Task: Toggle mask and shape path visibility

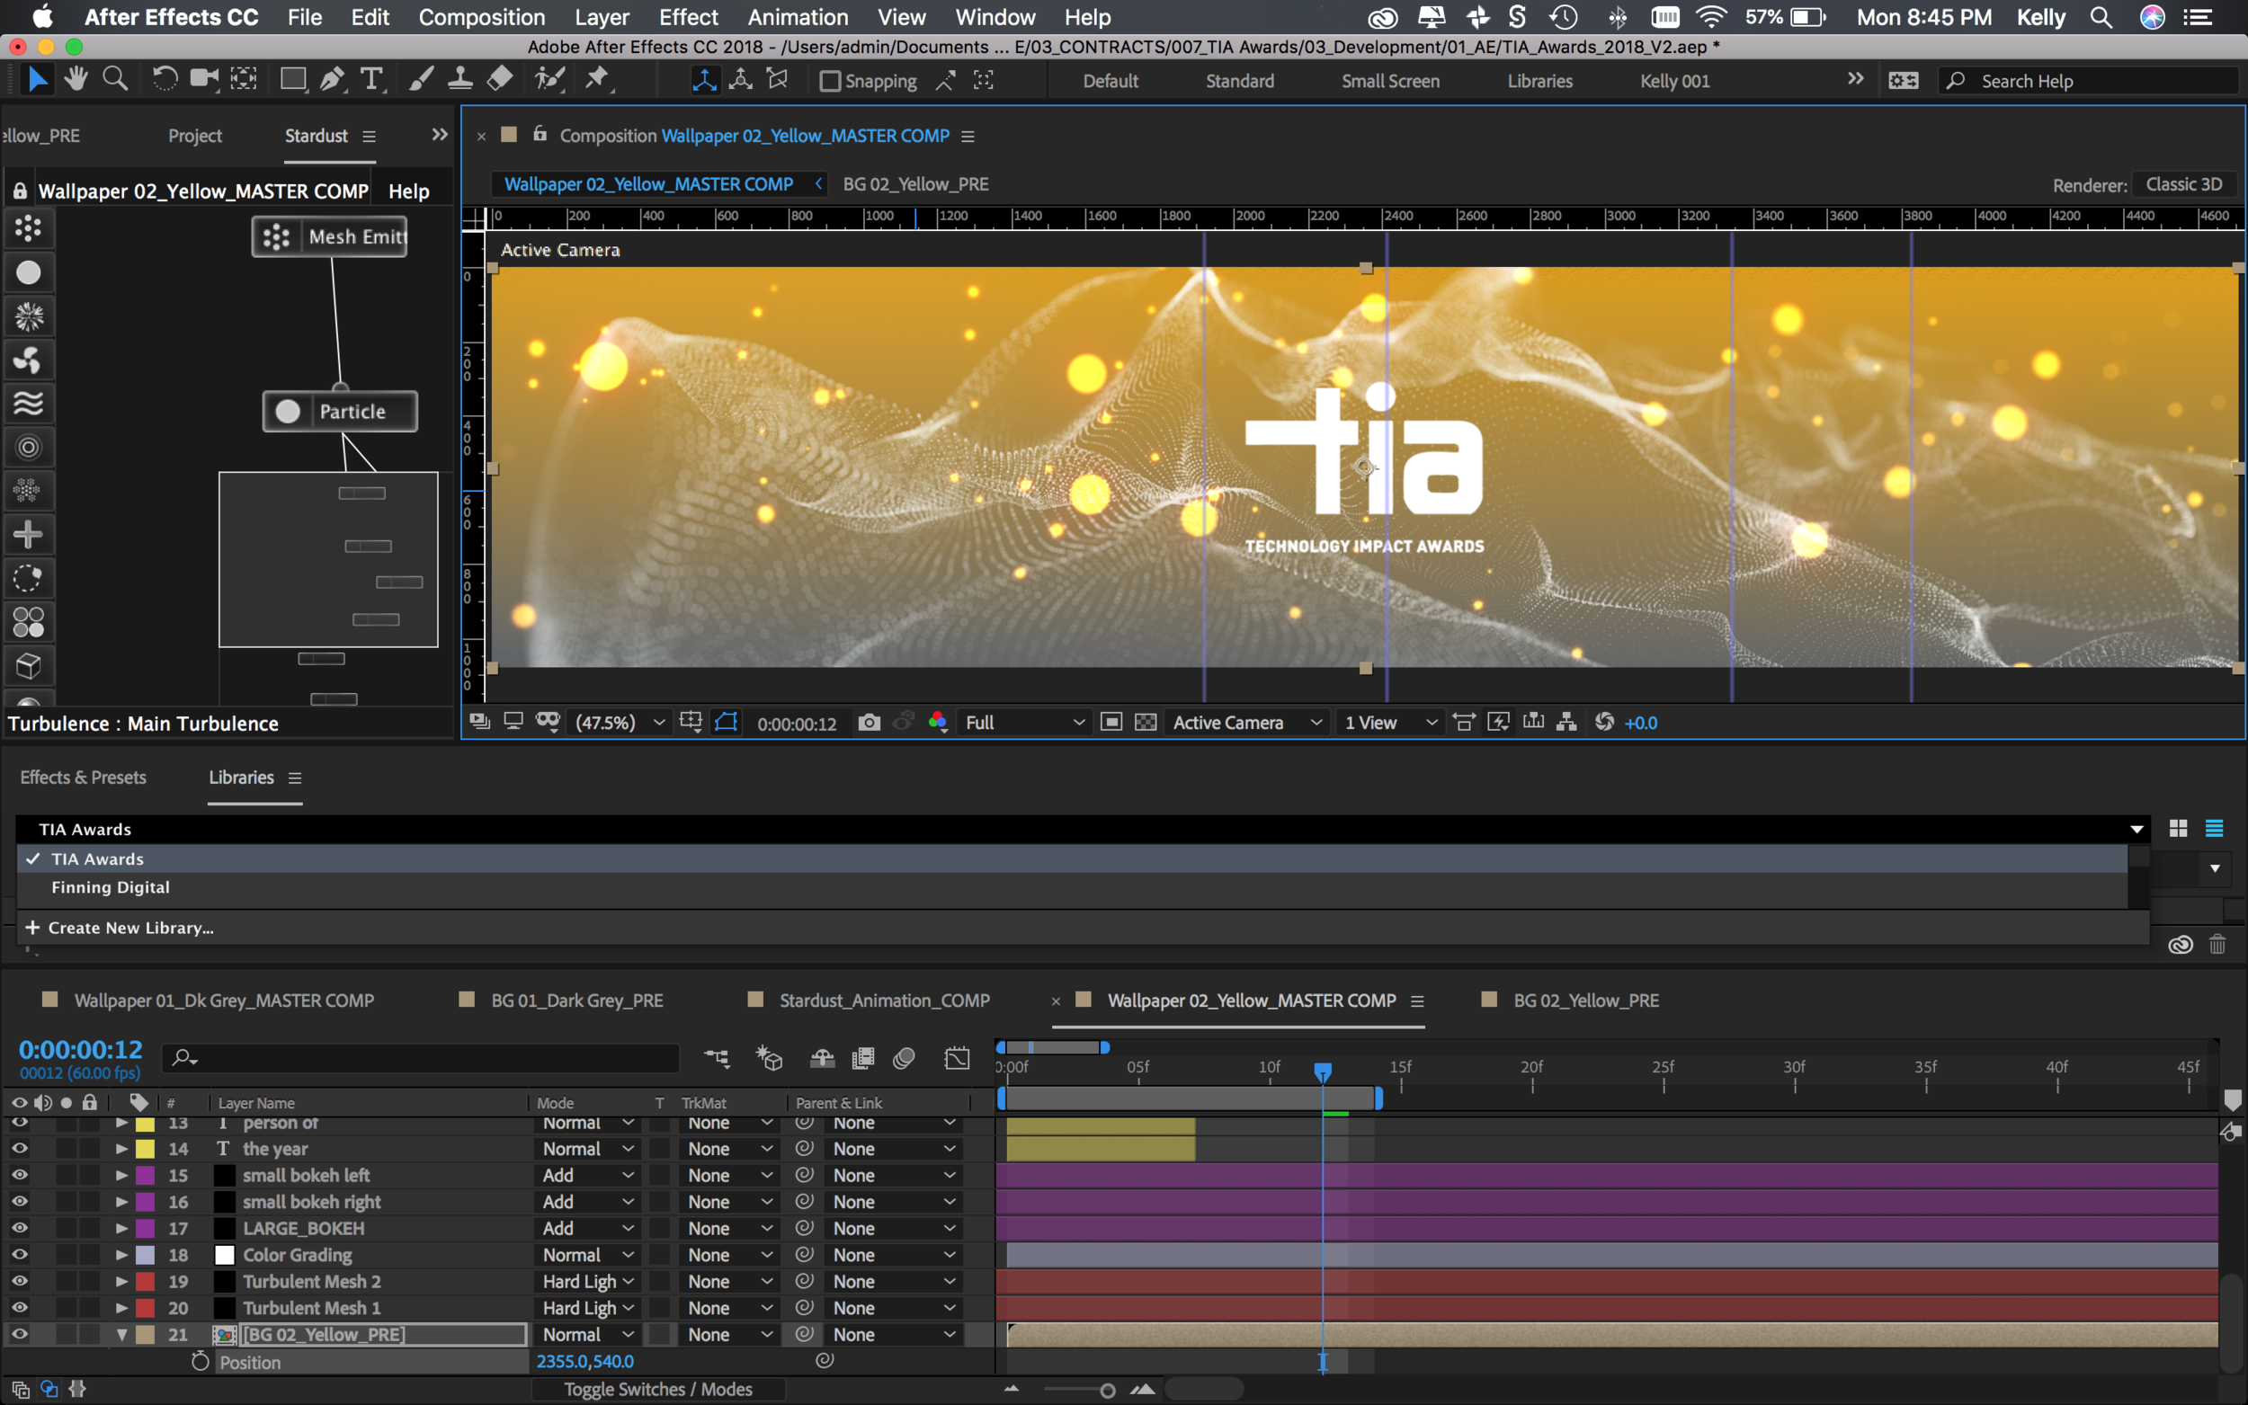Action: (726, 723)
